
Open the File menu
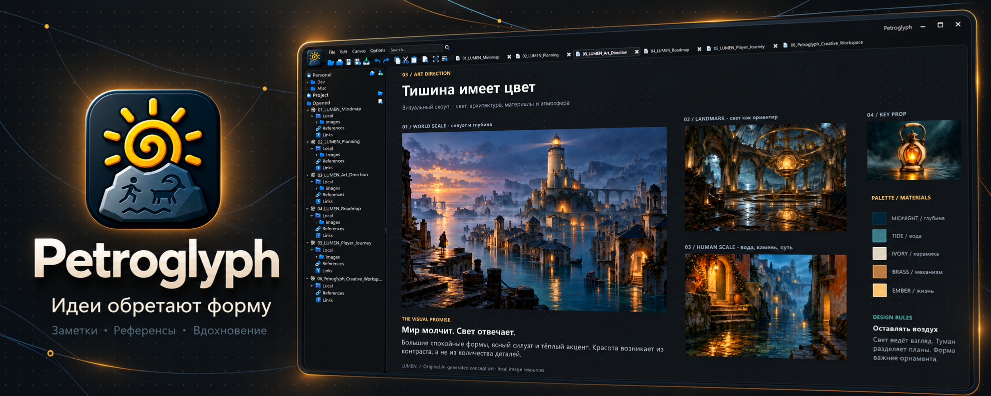(332, 52)
